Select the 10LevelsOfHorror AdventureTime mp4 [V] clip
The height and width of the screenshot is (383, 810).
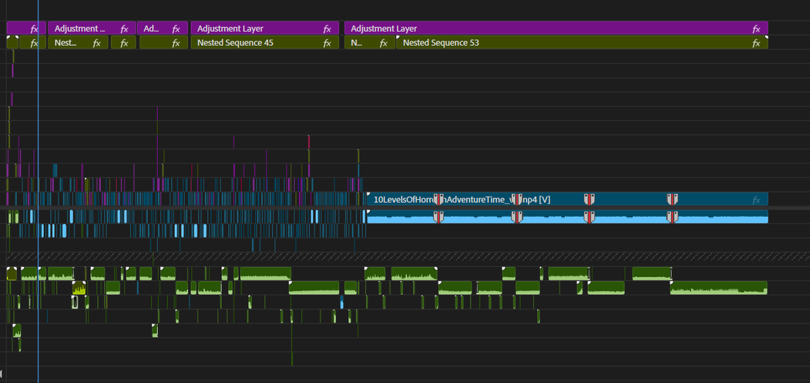tap(567, 200)
